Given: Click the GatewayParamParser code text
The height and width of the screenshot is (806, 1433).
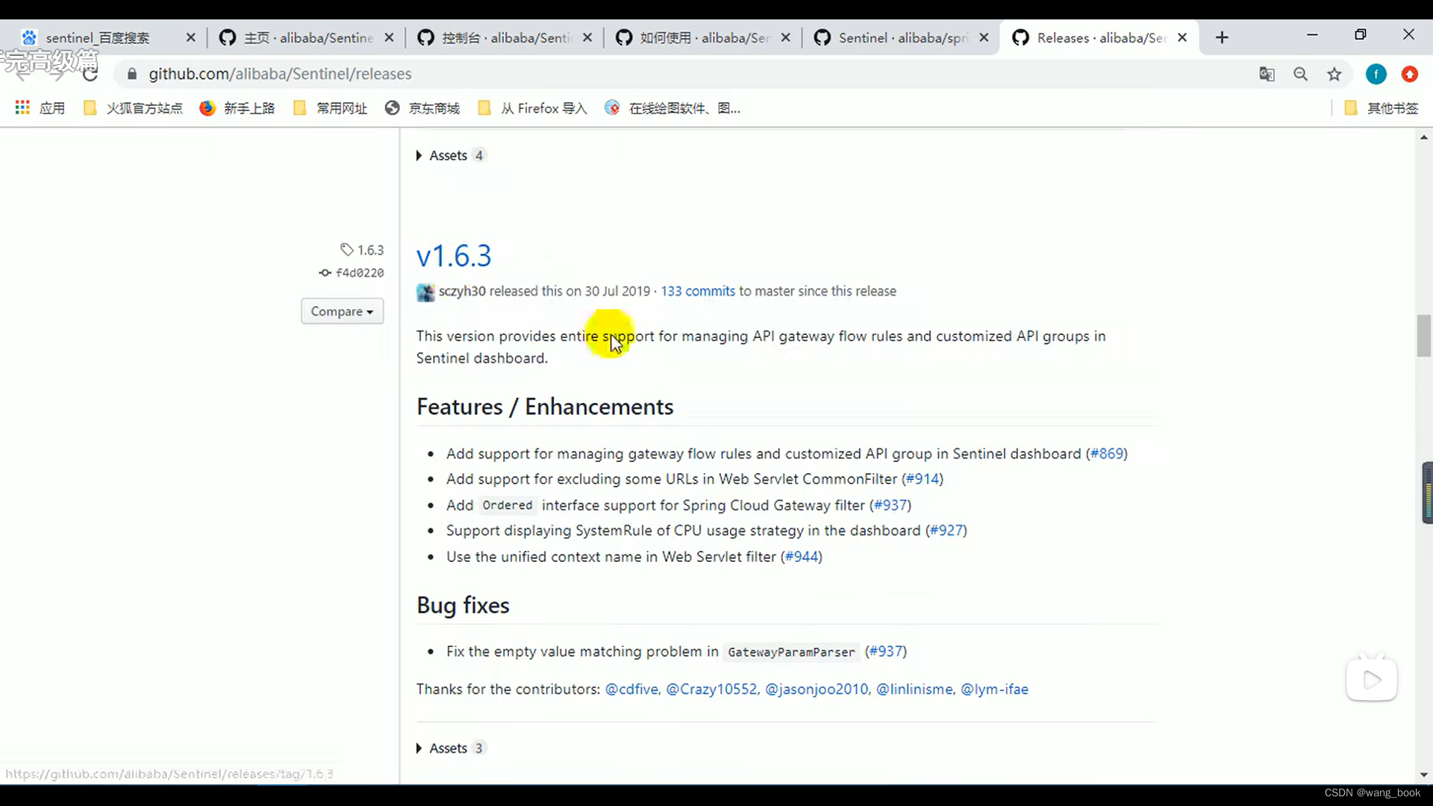Looking at the screenshot, I should click(791, 652).
